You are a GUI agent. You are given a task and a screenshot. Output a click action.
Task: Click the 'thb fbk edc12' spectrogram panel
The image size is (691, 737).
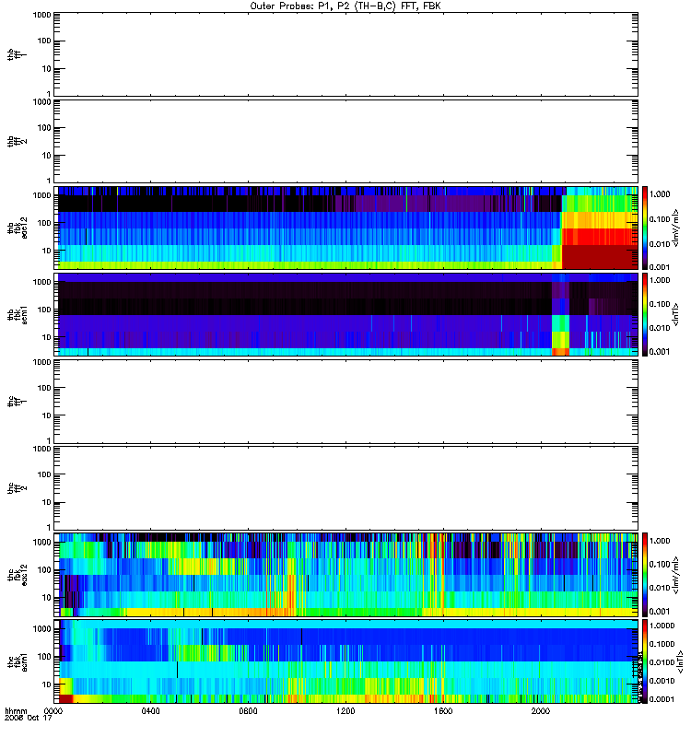pyautogui.click(x=346, y=228)
